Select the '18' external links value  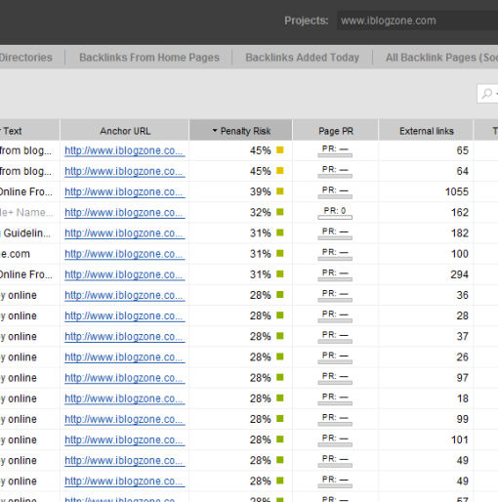[463, 398]
